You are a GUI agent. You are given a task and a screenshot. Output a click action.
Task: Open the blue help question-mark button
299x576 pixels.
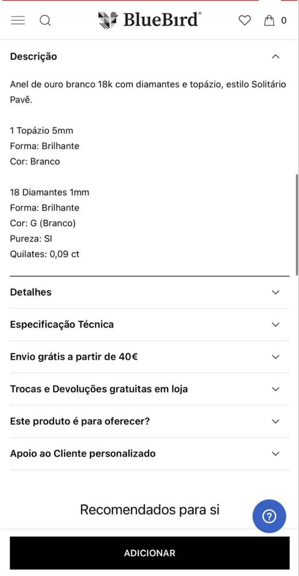click(x=269, y=516)
